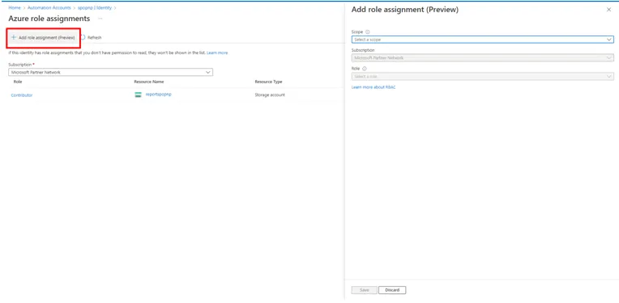Image resolution: width=619 pixels, height=303 pixels.
Task: Show the Role info tooltip icon
Action: pos(365,69)
